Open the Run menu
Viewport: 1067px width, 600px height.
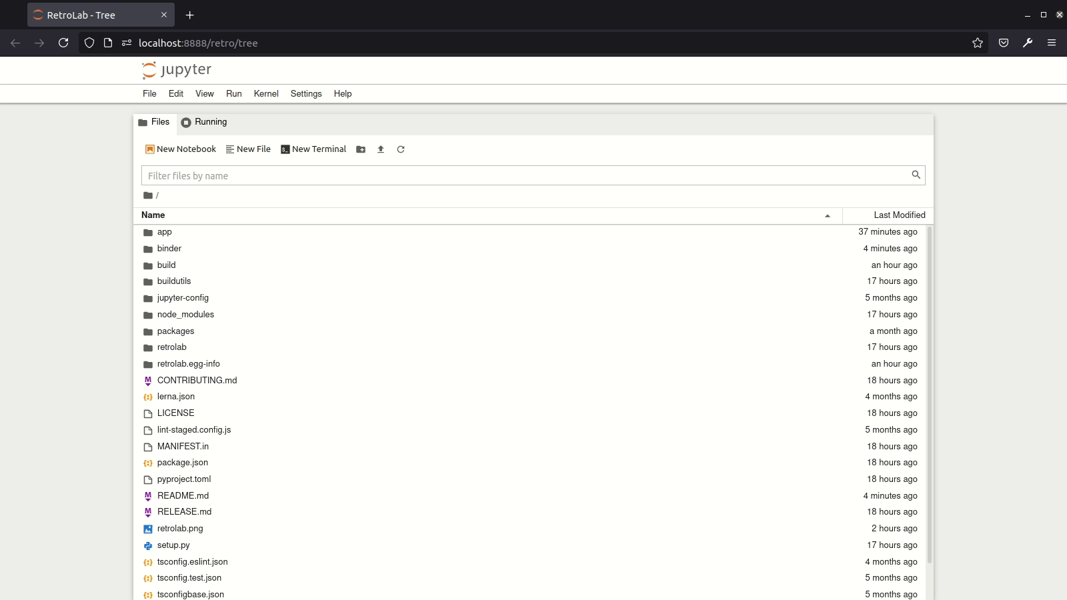click(x=234, y=94)
